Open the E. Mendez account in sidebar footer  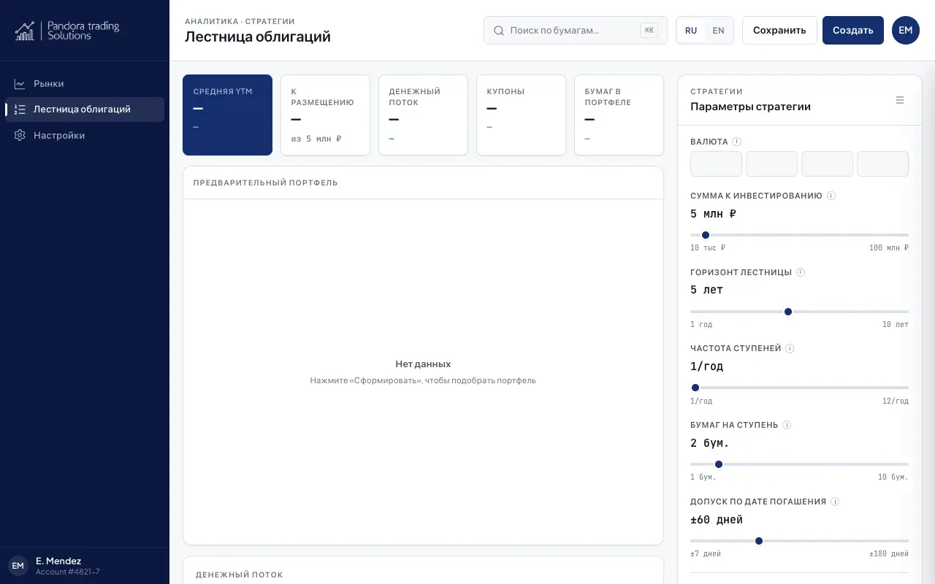(85, 566)
